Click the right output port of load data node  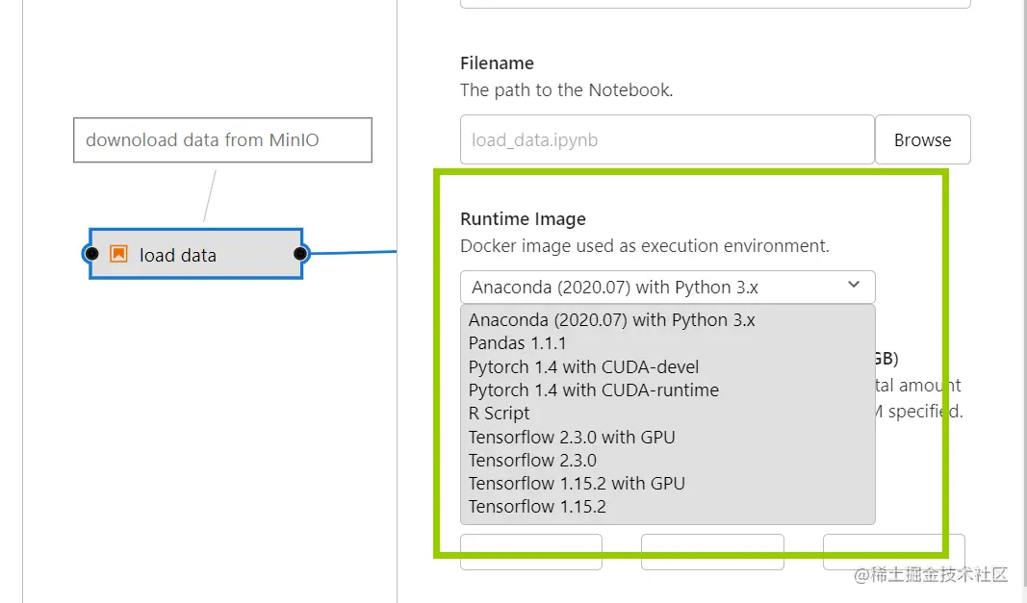pyautogui.click(x=300, y=254)
